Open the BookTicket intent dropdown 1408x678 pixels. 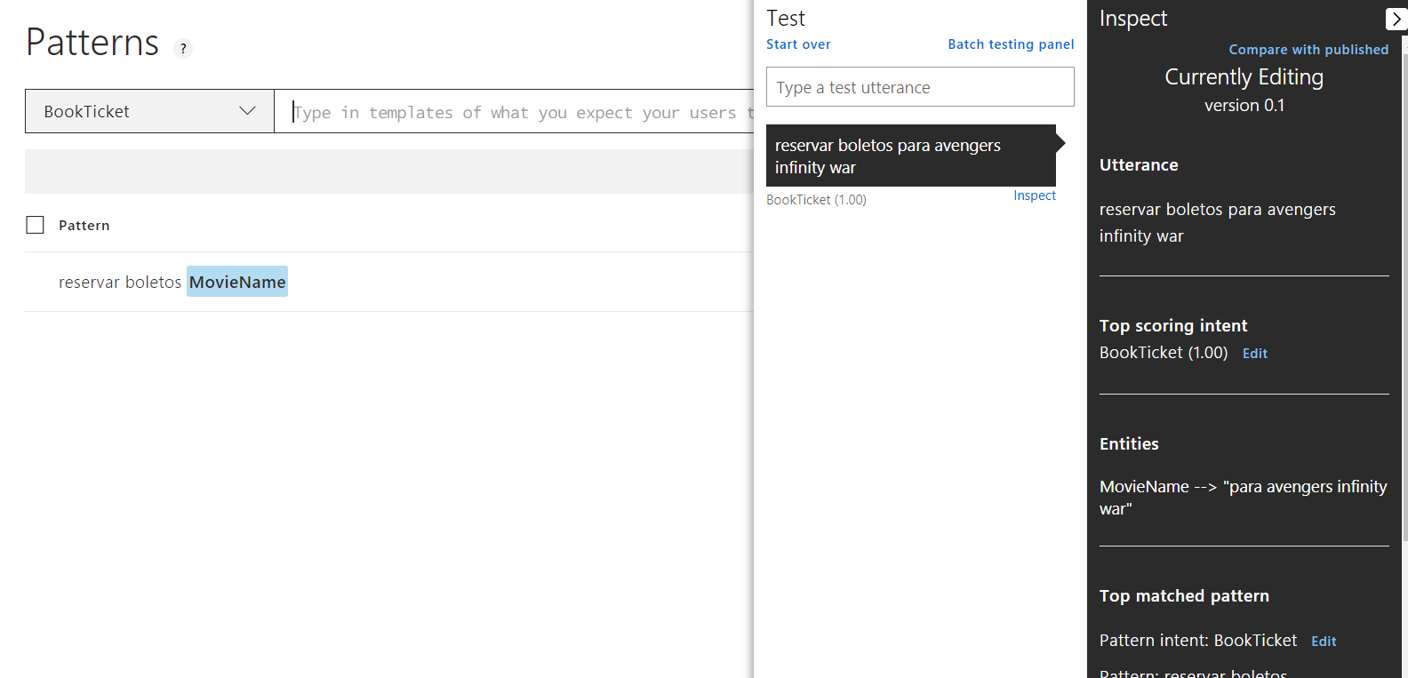(x=149, y=111)
